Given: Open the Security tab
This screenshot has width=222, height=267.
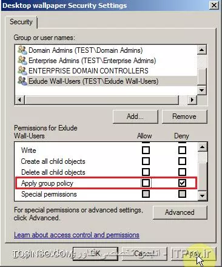Looking at the screenshot, I should tap(21, 22).
